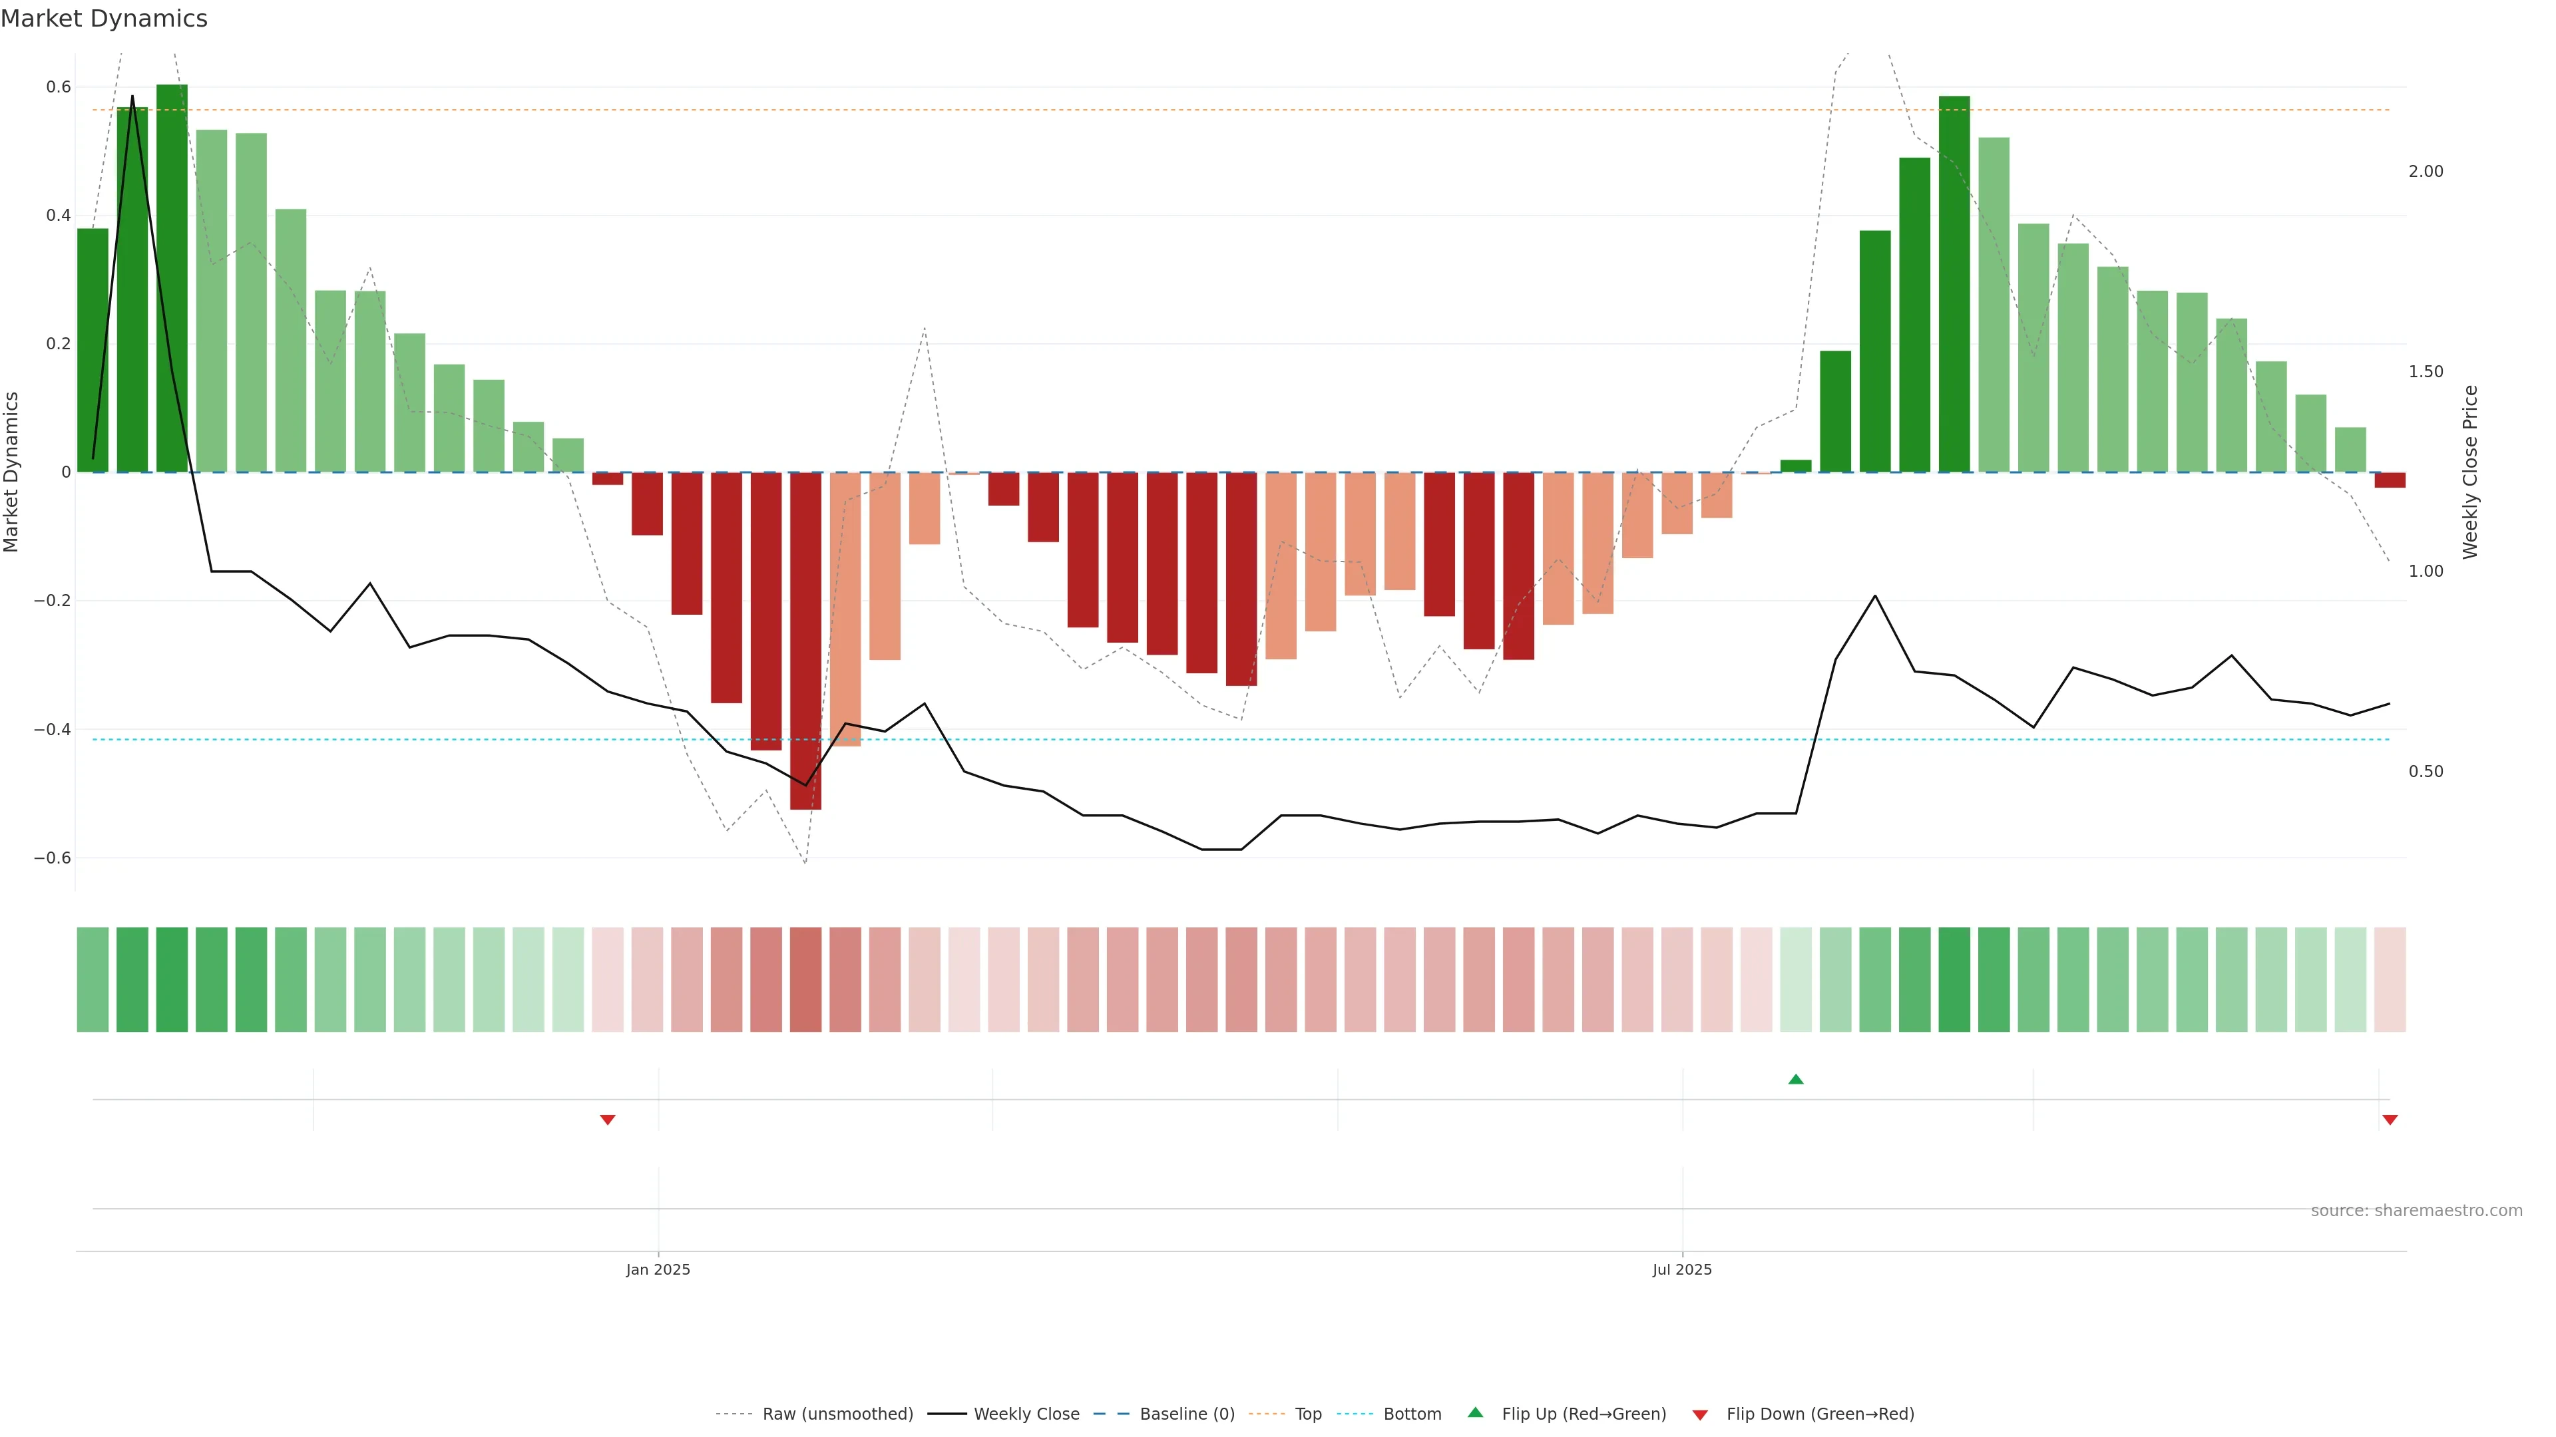Click the green Flip Up triangle marker
This screenshot has height=1437, width=2556.
[1795, 1079]
